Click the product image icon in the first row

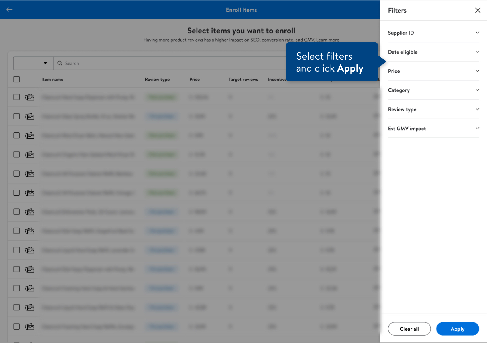[30, 97]
